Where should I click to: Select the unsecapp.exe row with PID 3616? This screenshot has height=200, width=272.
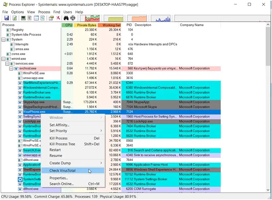pos(111,78)
